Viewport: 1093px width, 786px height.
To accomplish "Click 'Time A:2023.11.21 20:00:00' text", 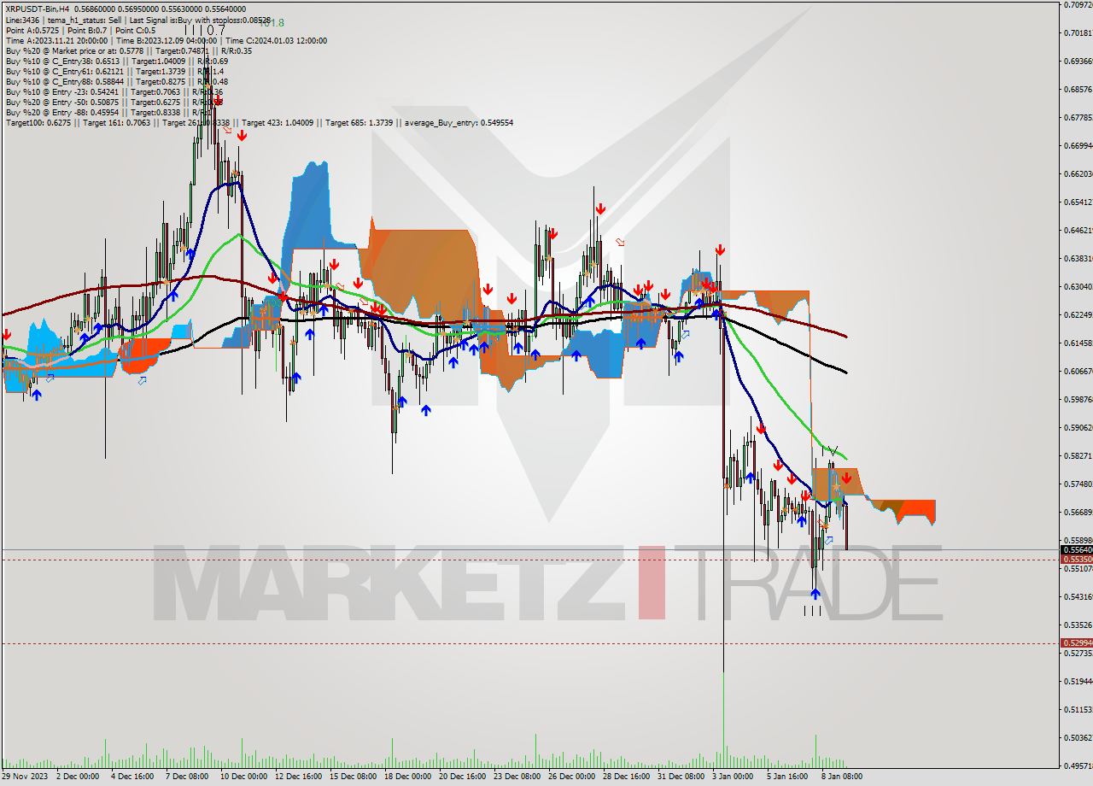I will click(x=56, y=40).
